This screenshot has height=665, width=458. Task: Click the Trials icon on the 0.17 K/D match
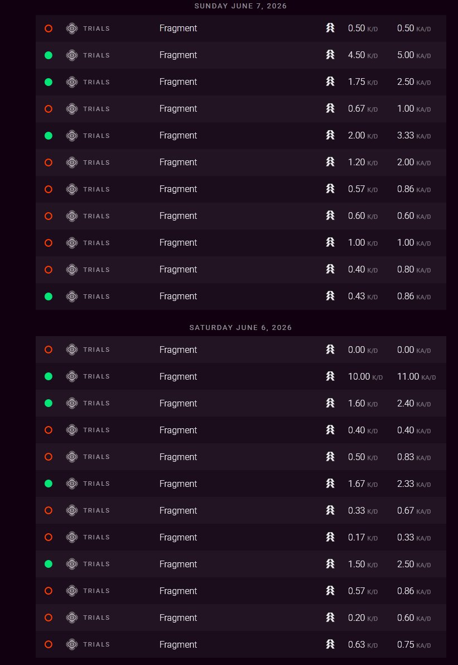coord(72,537)
